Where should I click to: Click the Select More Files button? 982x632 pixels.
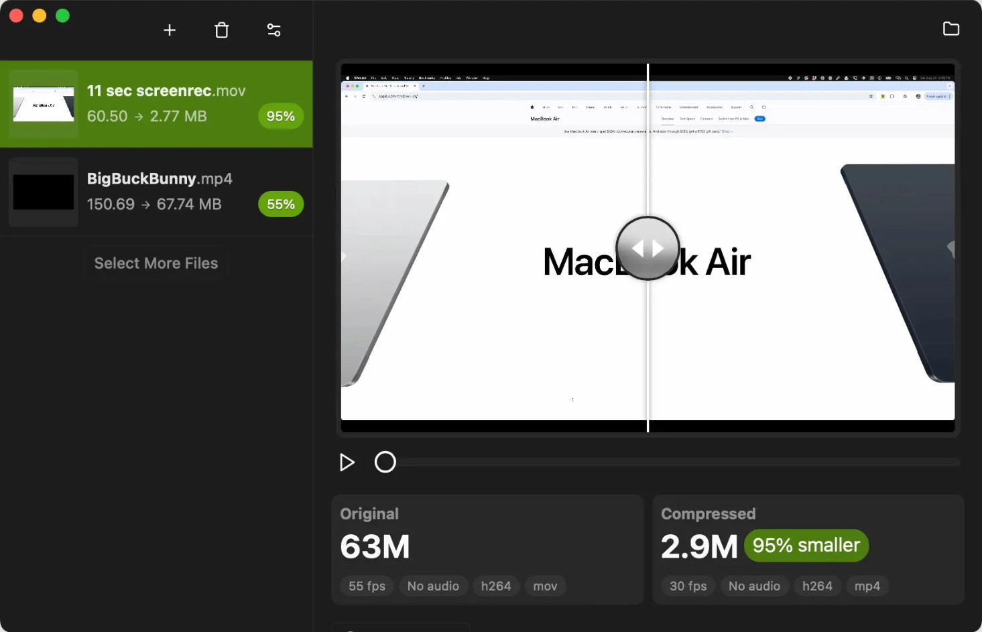point(156,263)
